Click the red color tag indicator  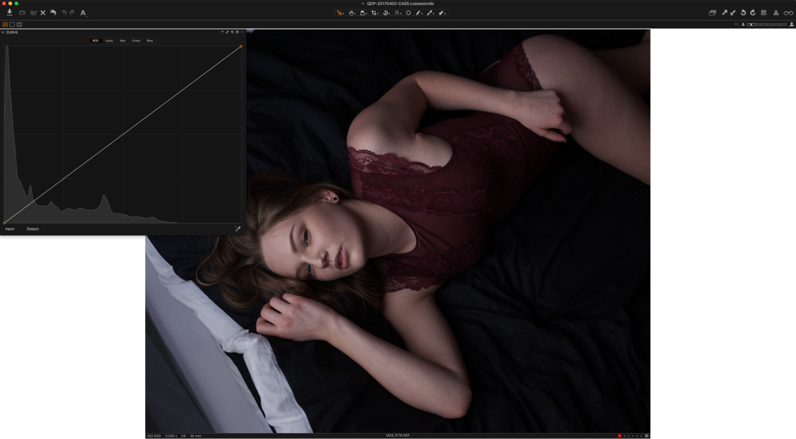619,436
